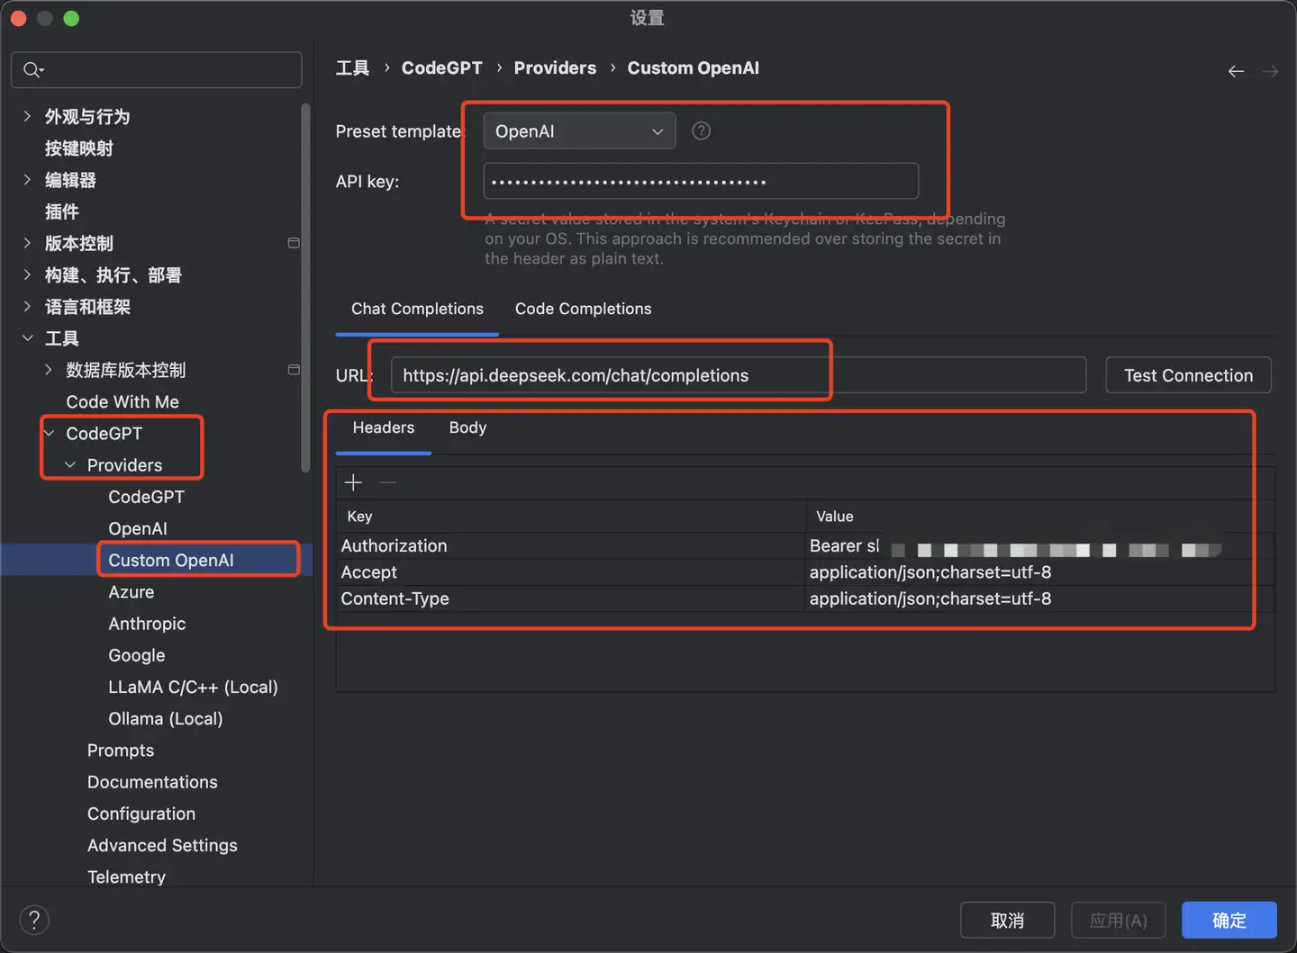Select the Headers tab
Screen dimensions: 1297x953
384,427
